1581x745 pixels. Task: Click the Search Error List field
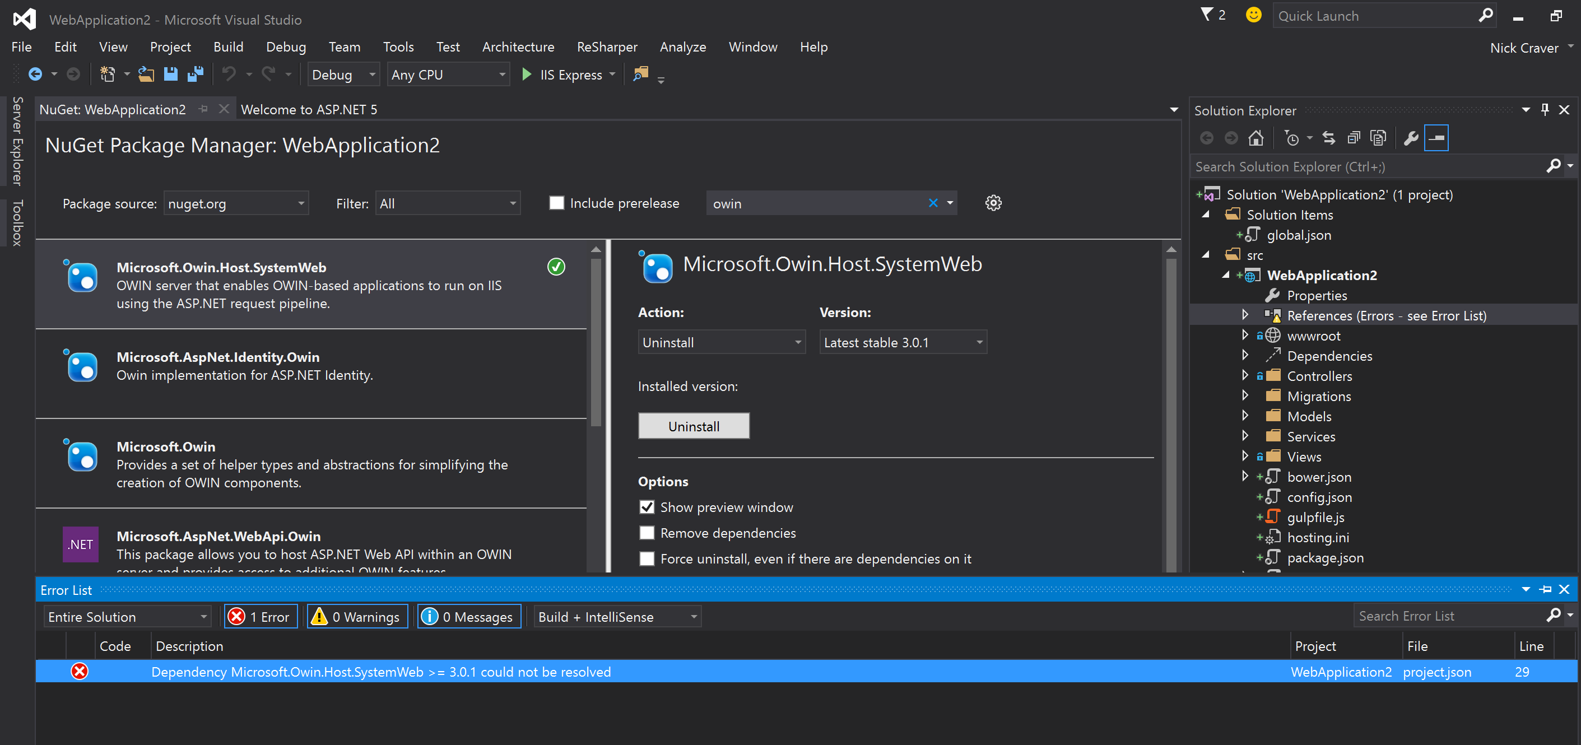click(1450, 616)
